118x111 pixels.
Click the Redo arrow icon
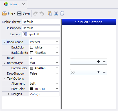tap(35, 13)
